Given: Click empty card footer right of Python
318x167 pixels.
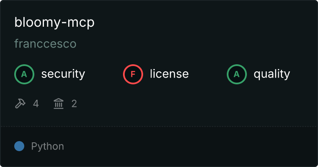Looking at the screenshot, I should (x=191, y=147).
